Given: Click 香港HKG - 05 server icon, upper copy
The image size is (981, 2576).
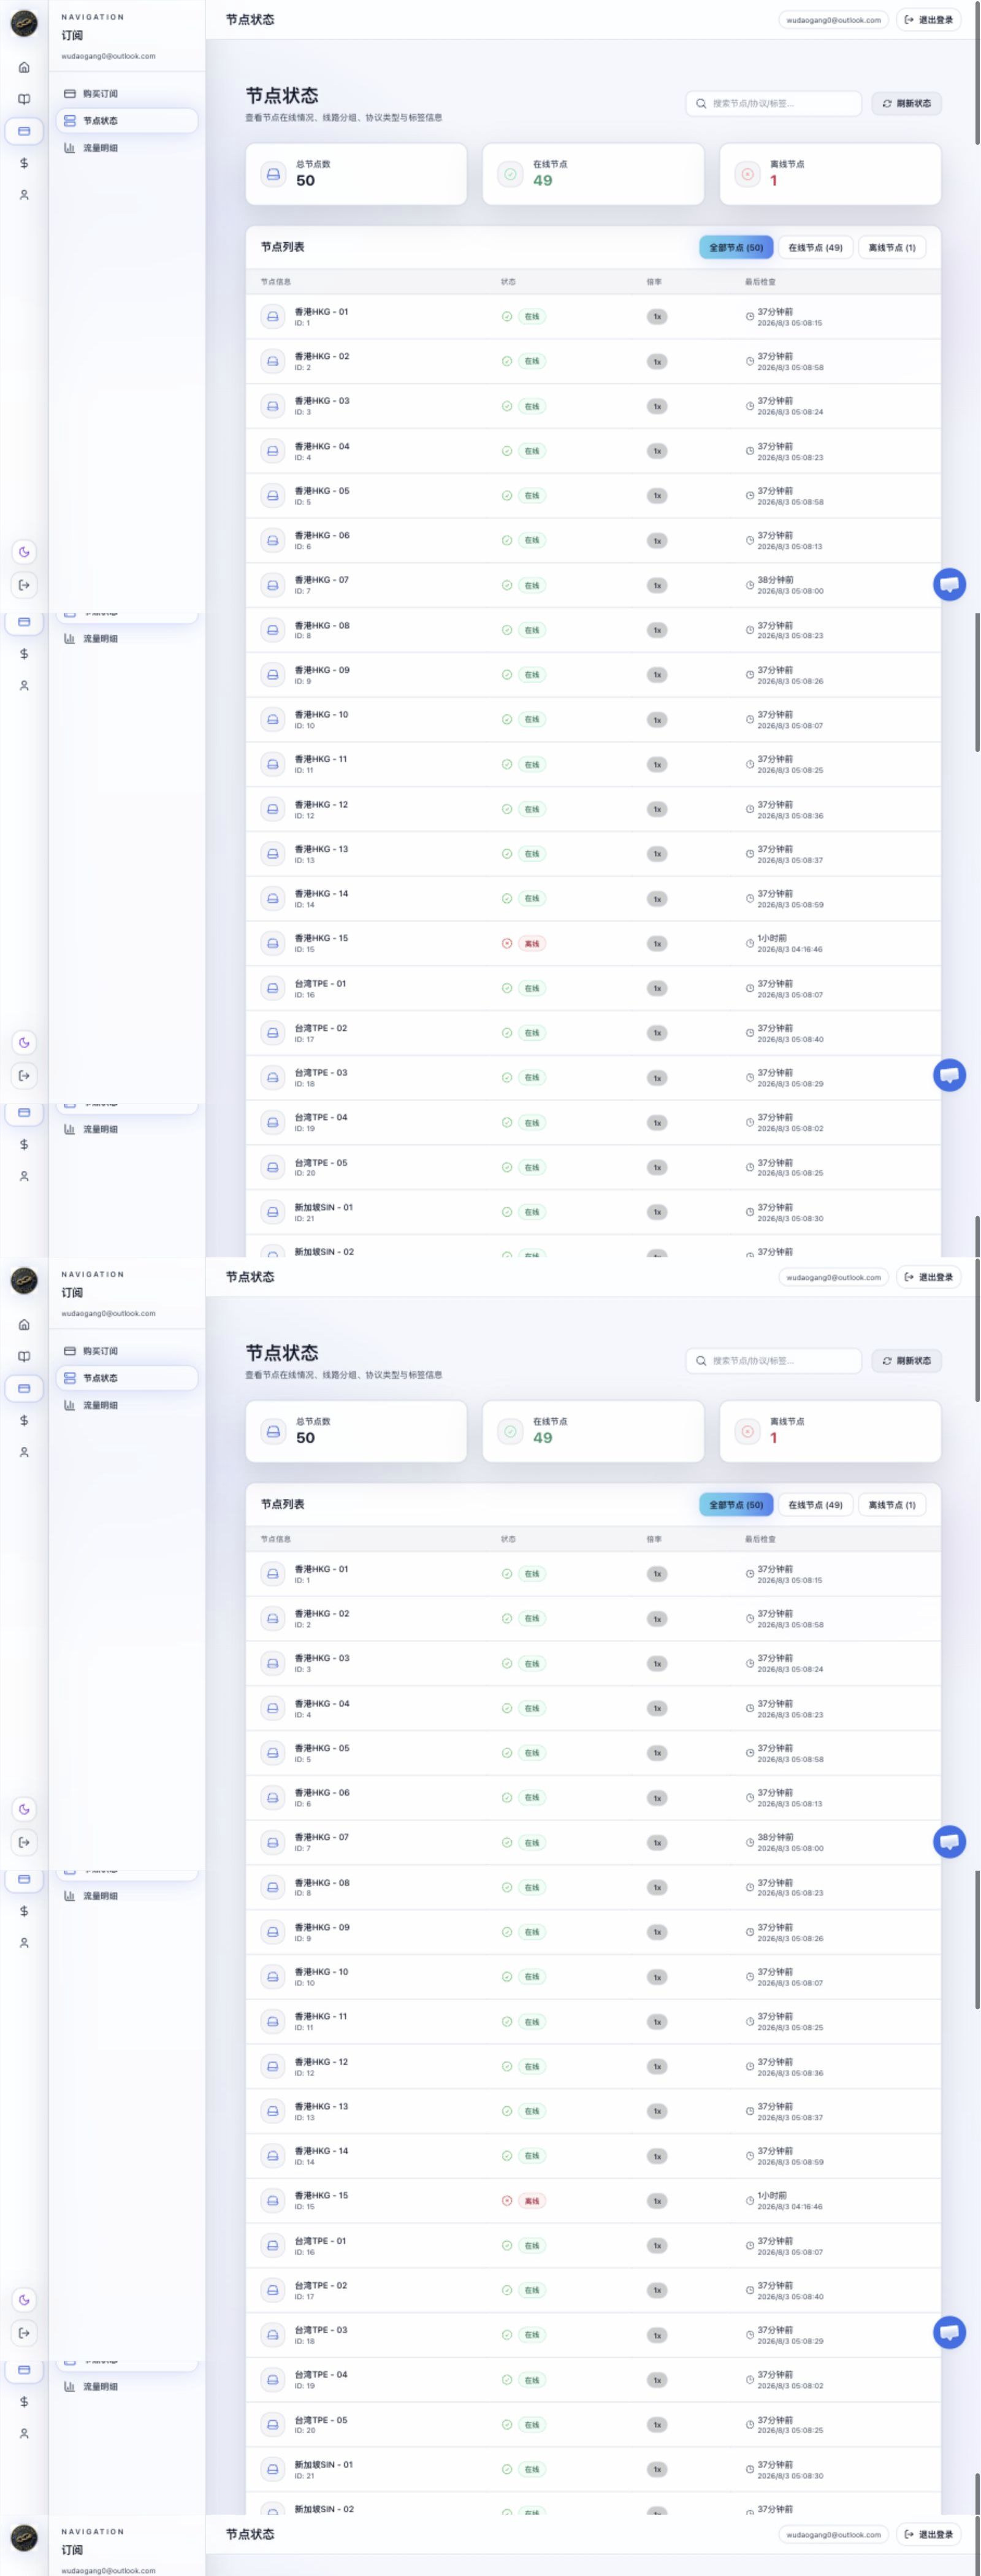Looking at the screenshot, I should pos(272,496).
